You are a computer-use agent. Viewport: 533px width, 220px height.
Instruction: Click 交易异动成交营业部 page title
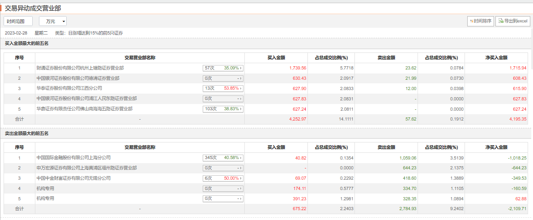click(x=33, y=8)
